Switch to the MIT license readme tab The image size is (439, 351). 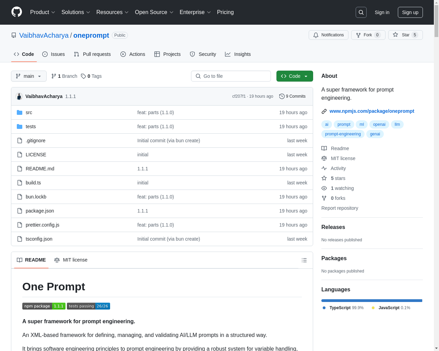coord(71,260)
